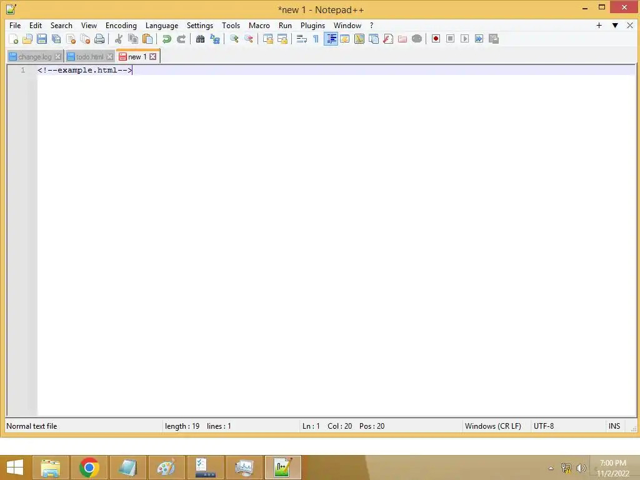Open Folder as Workspace toolbar icon
The height and width of the screenshot is (480, 640).
coord(402,39)
